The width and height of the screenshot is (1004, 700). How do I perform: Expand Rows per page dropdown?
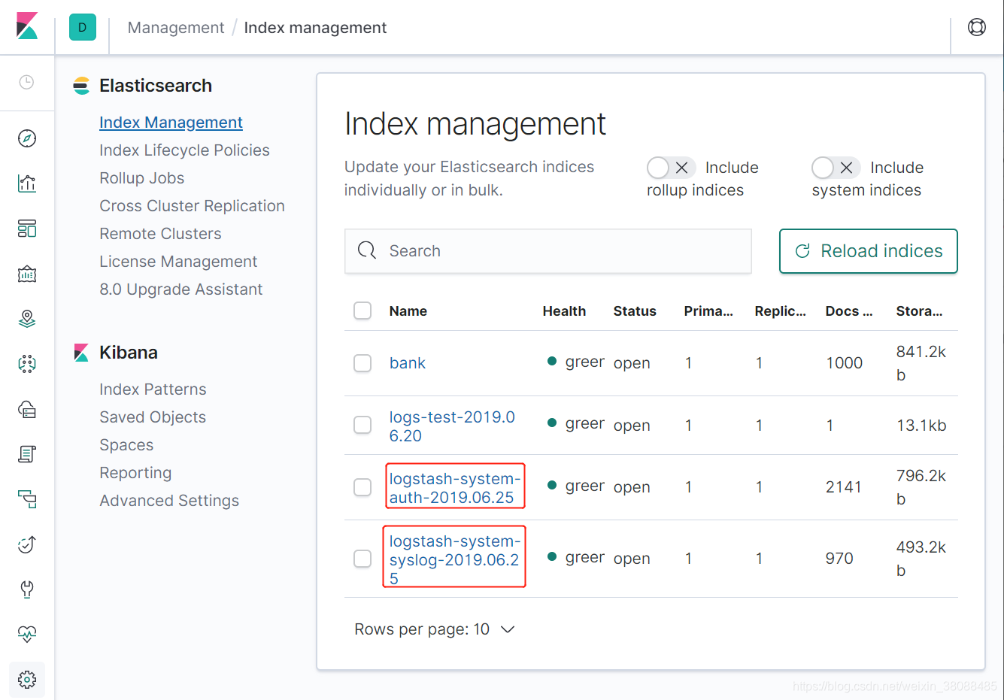coord(435,629)
